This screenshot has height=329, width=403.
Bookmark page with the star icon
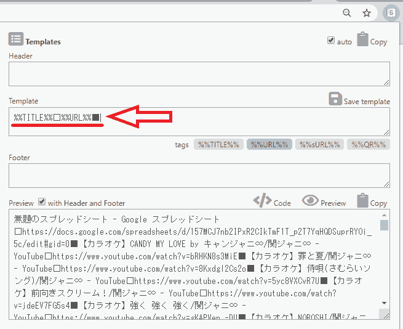pyautogui.click(x=367, y=13)
